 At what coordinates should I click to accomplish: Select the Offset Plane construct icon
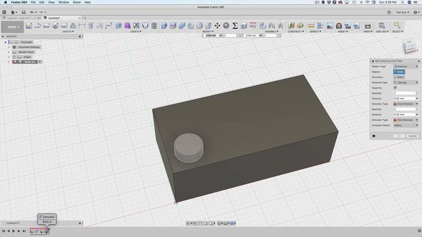(x=291, y=26)
